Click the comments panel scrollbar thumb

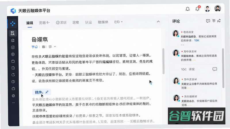223,68
